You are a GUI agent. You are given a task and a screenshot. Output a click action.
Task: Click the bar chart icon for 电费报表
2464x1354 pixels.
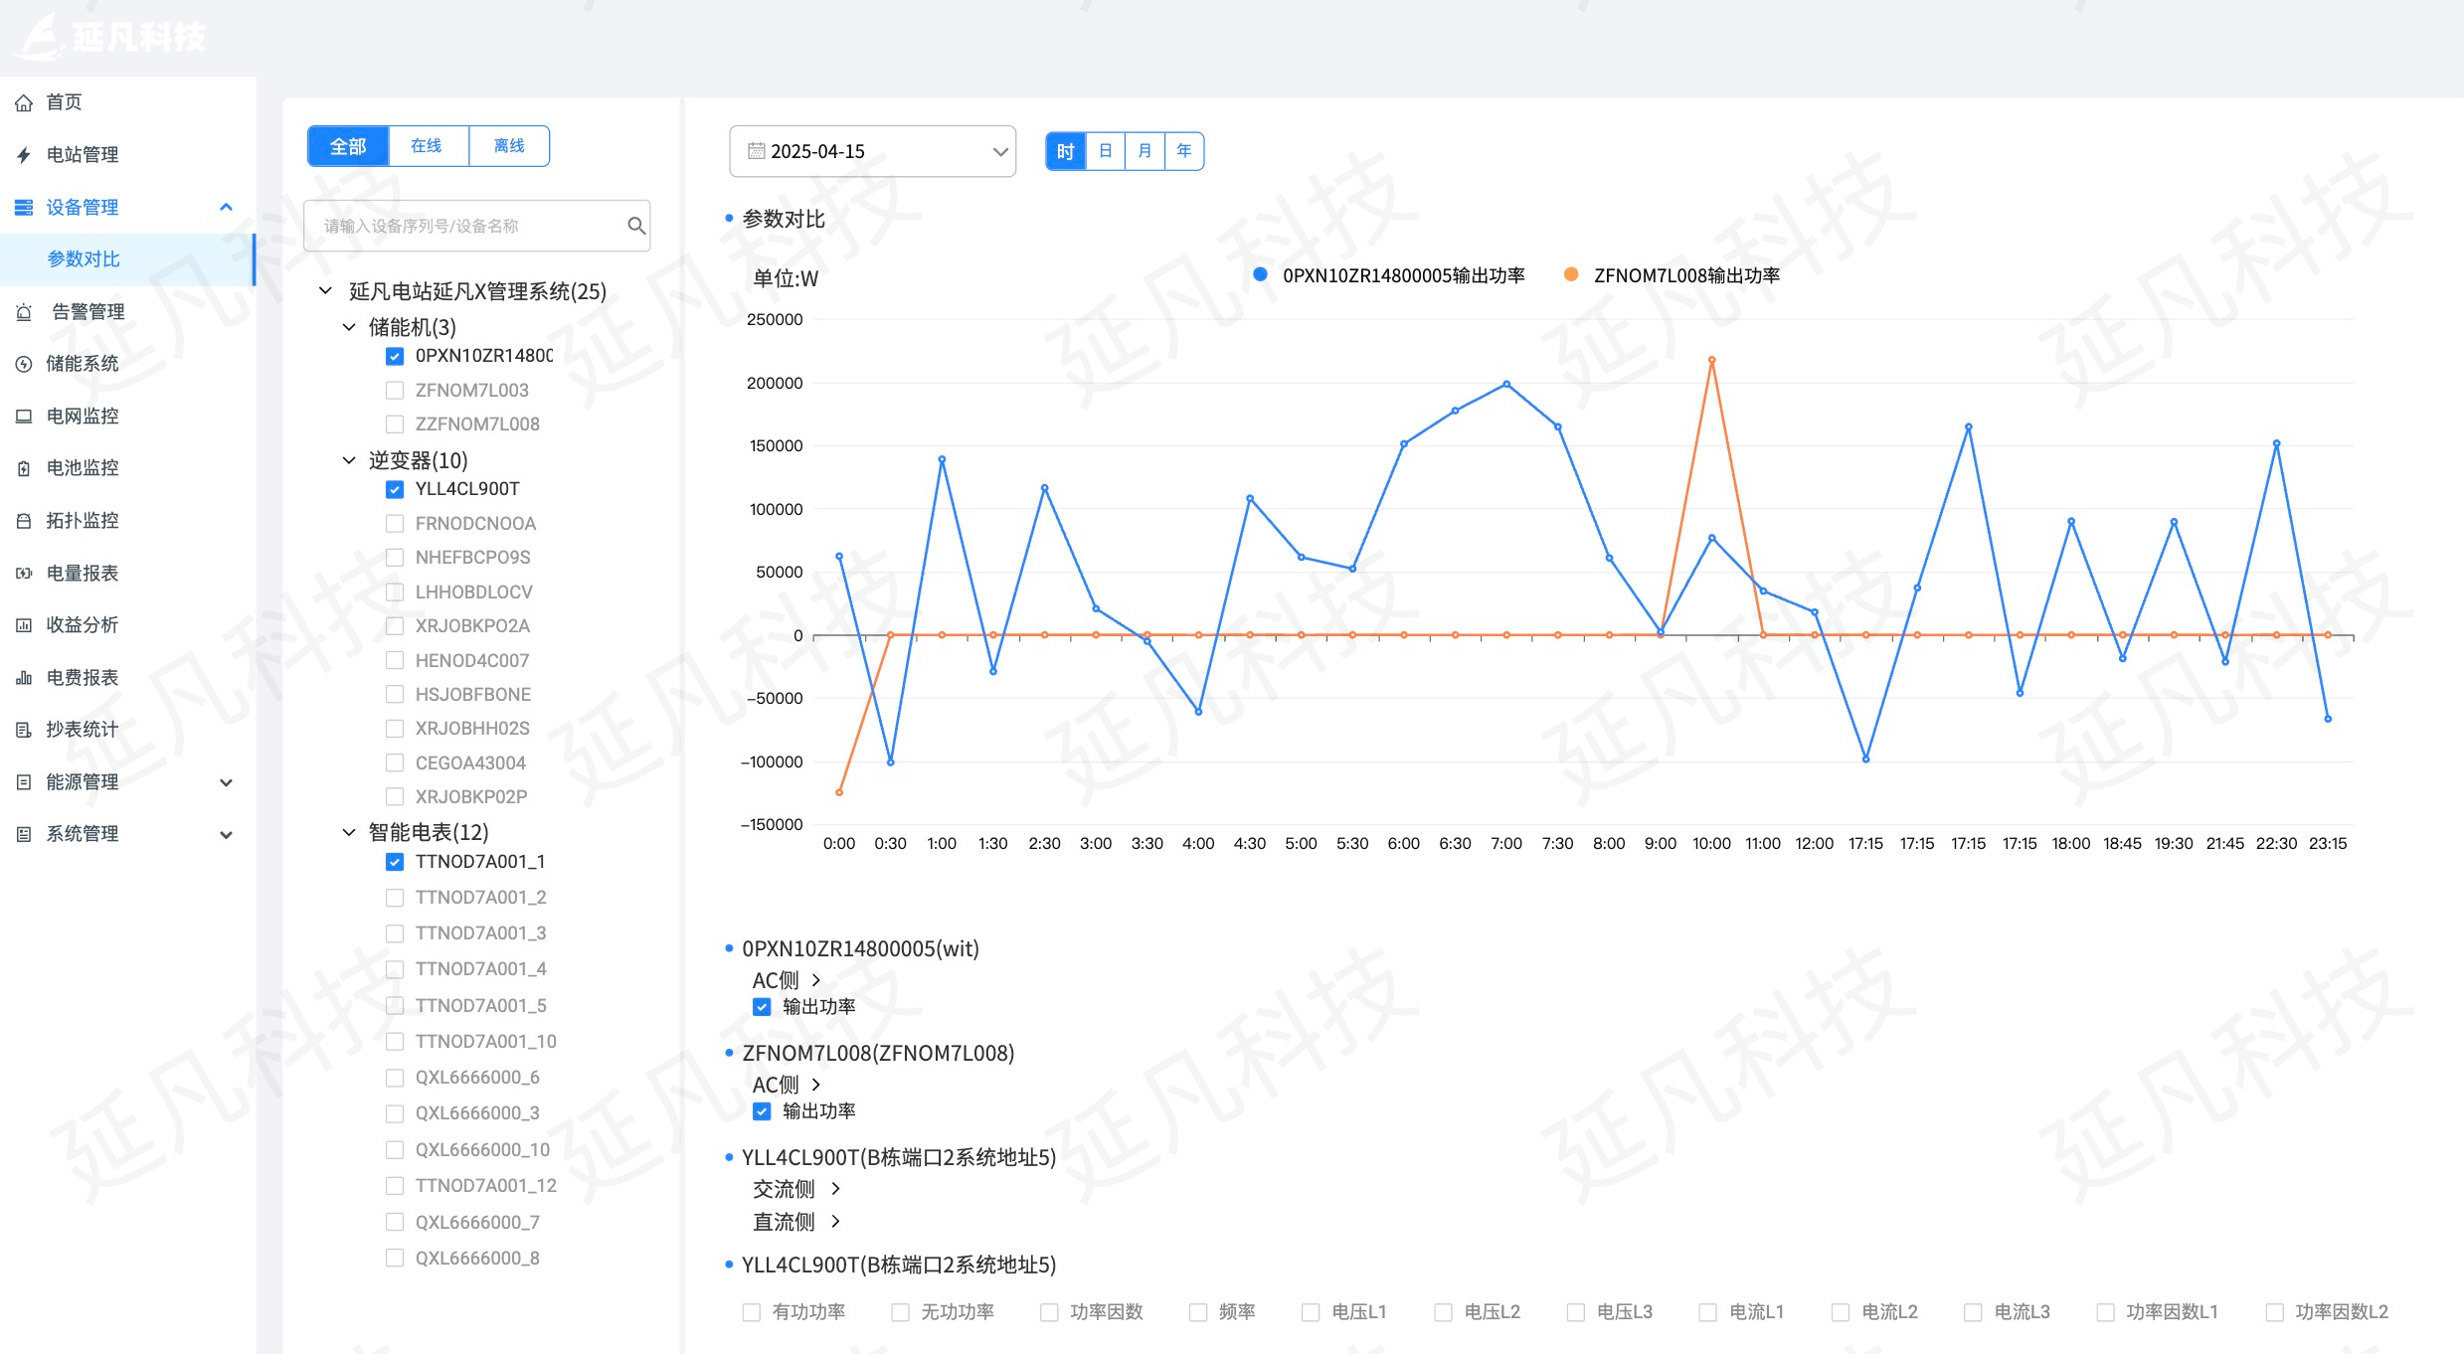pyautogui.click(x=24, y=678)
